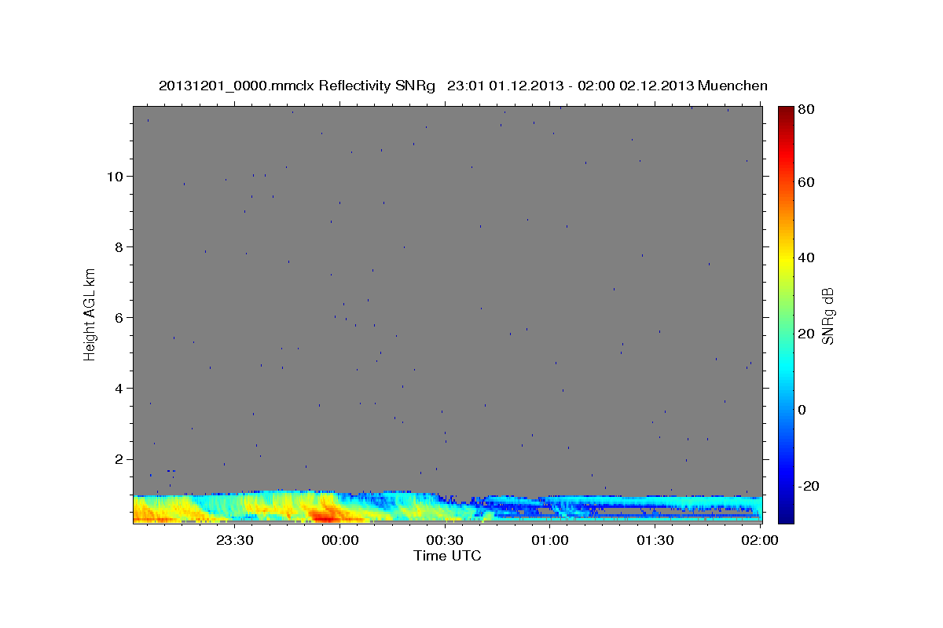Image resolution: width=943 pixels, height=628 pixels.
Task: Click the colorbar value 20
Action: pyautogui.click(x=805, y=334)
